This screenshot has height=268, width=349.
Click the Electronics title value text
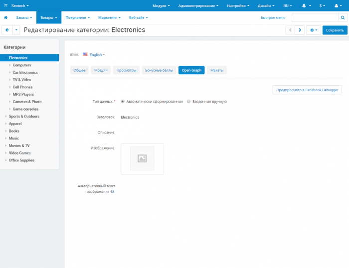pyautogui.click(x=130, y=117)
